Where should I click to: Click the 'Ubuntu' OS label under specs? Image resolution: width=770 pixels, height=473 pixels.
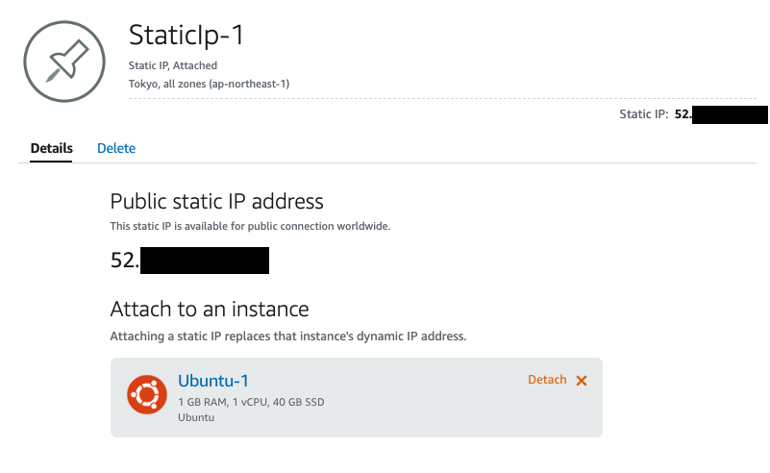pos(196,417)
